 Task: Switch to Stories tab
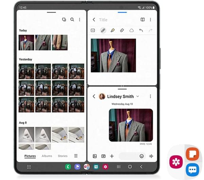coord(63,156)
